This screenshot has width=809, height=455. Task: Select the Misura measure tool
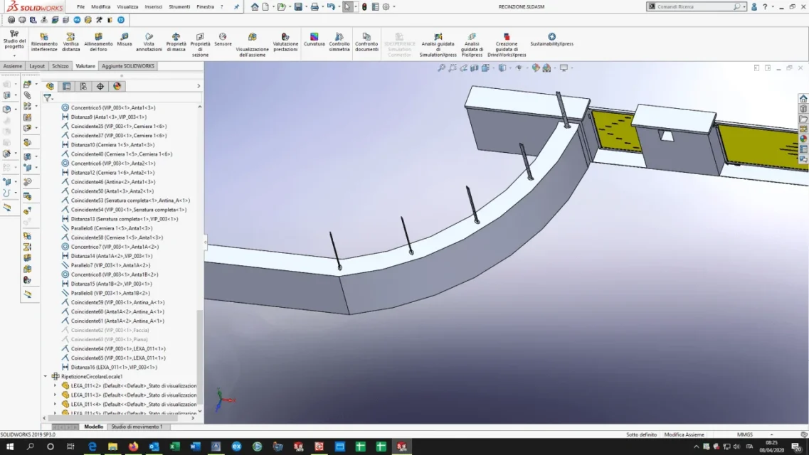coord(124,40)
